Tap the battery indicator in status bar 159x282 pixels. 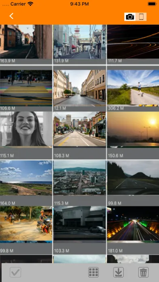pos(152,4)
